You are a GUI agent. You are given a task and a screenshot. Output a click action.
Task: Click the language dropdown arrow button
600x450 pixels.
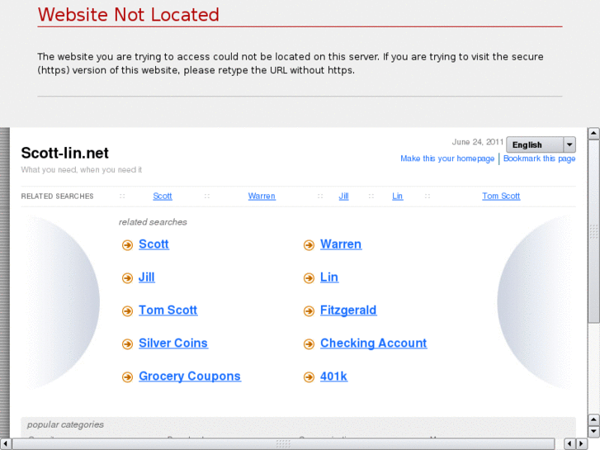click(x=569, y=144)
